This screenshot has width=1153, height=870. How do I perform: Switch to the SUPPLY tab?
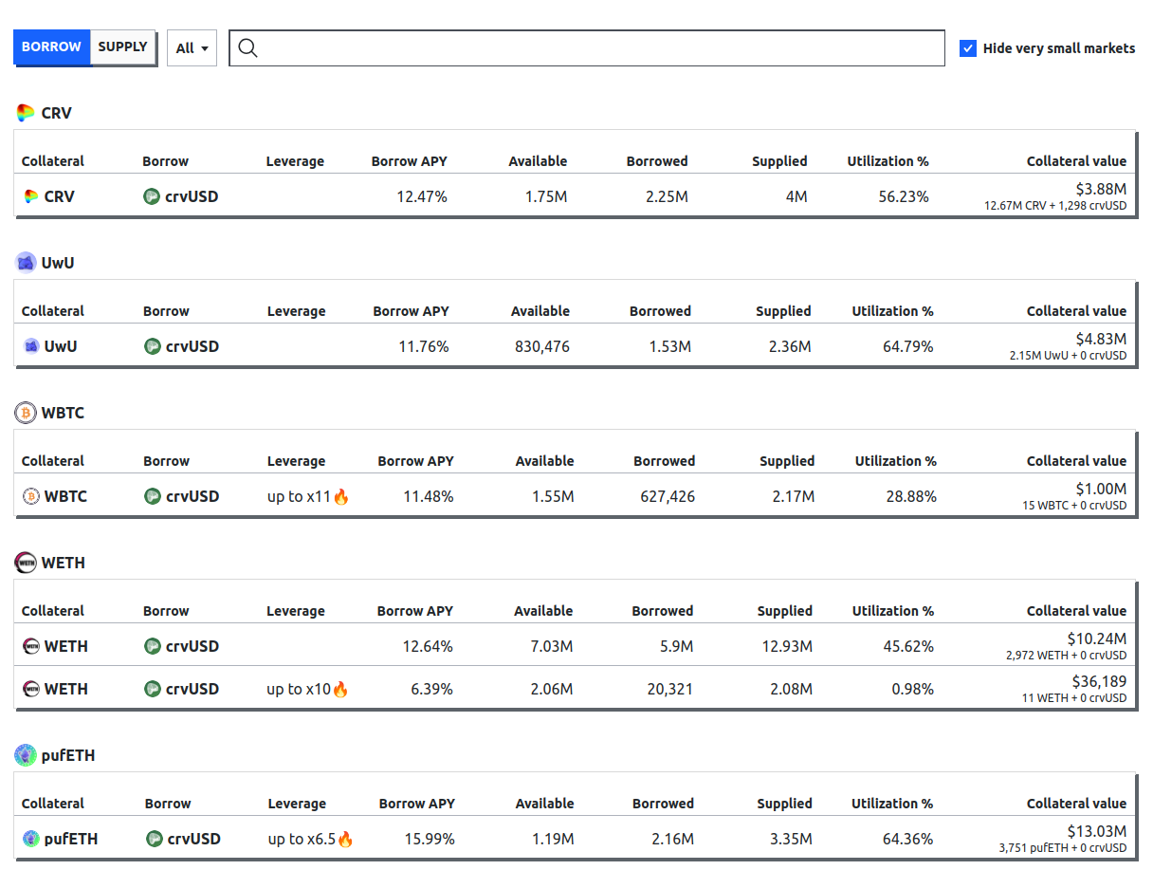(123, 46)
